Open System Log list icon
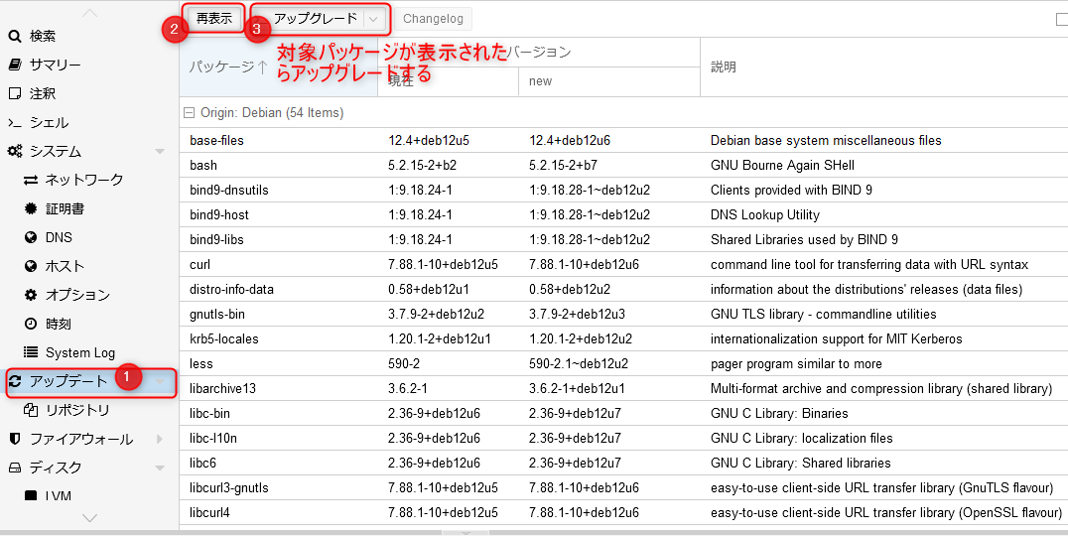The width and height of the screenshot is (1068, 536). [x=31, y=353]
